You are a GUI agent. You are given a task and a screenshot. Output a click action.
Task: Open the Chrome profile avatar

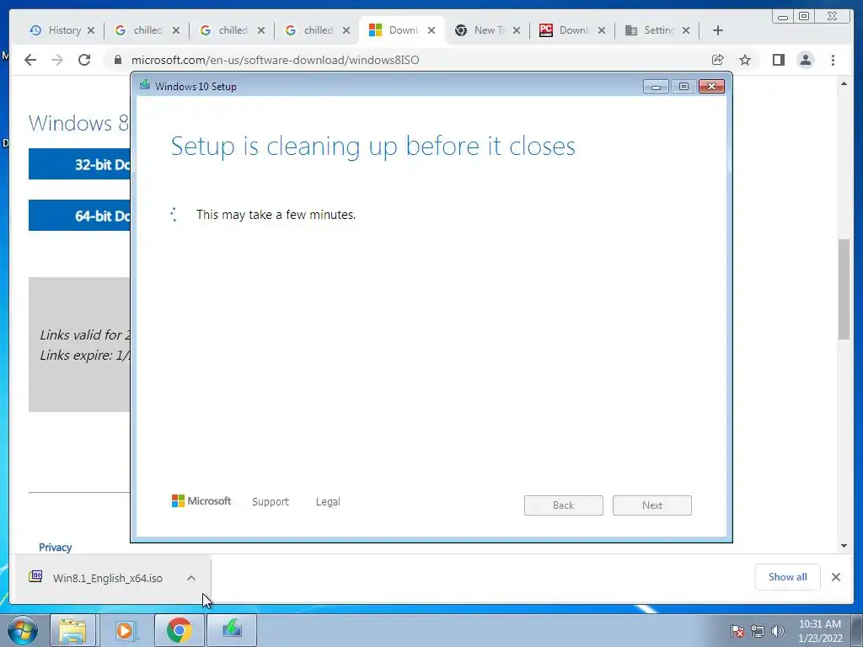coord(805,60)
